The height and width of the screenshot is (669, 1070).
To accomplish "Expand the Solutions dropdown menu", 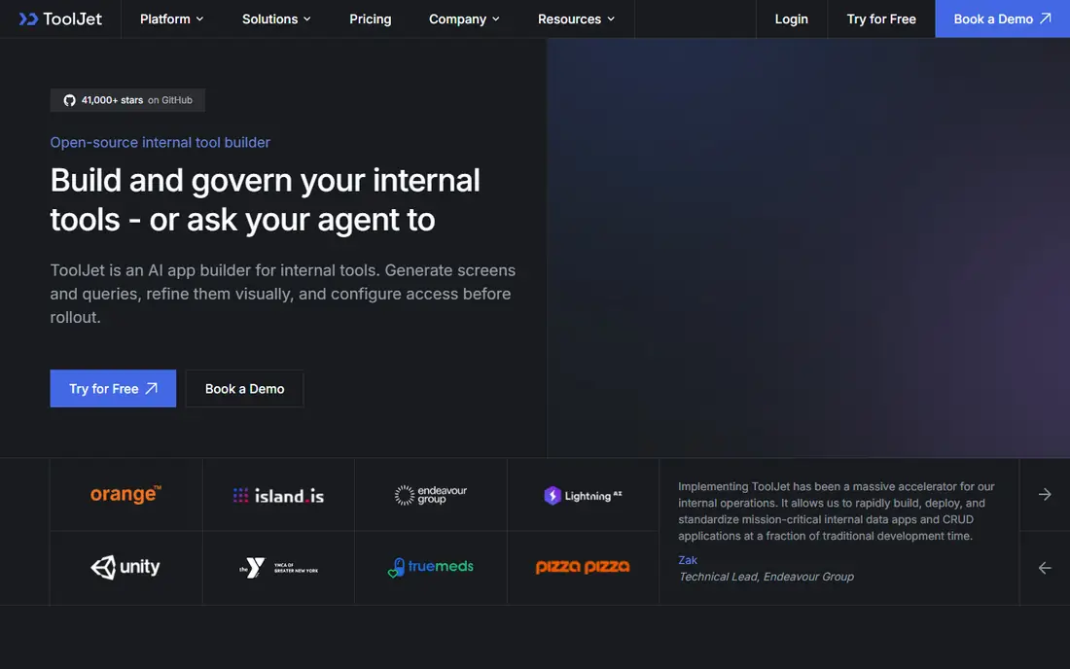I will pyautogui.click(x=276, y=19).
